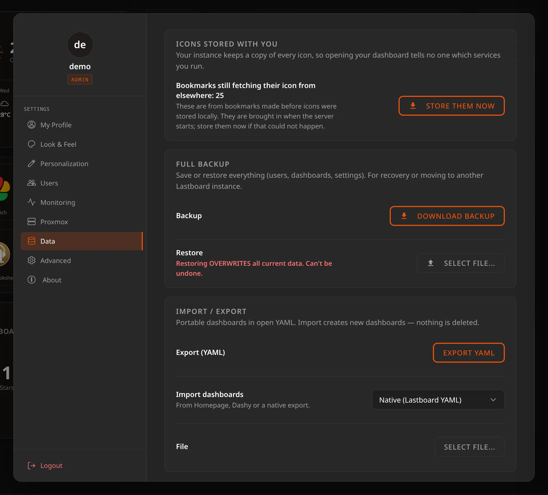Open the import format dropdown
Viewport: 548px width, 495px height.
coord(438,400)
